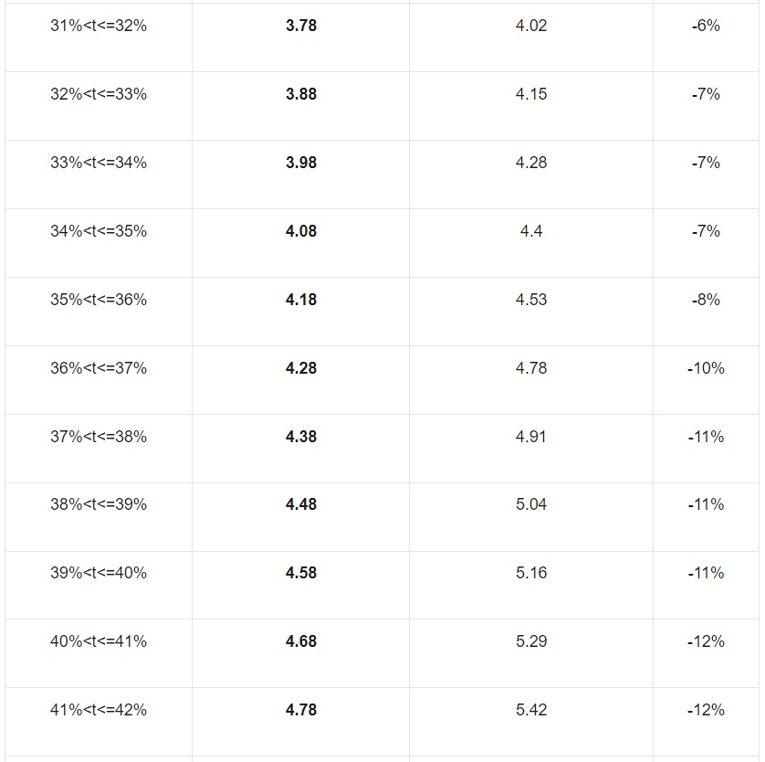
Task: Select the 32%<t<=33% row label
Action: click(x=99, y=94)
